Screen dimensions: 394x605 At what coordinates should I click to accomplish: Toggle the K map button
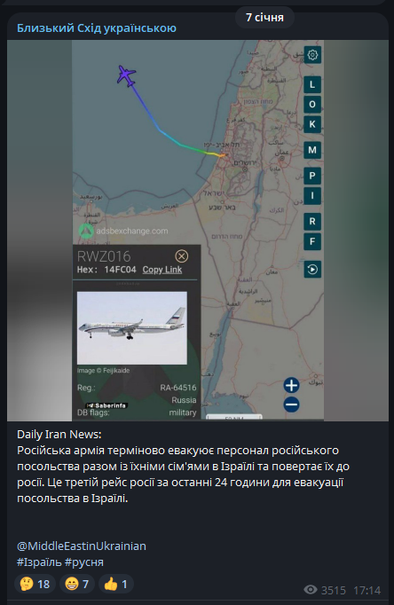[x=312, y=124]
